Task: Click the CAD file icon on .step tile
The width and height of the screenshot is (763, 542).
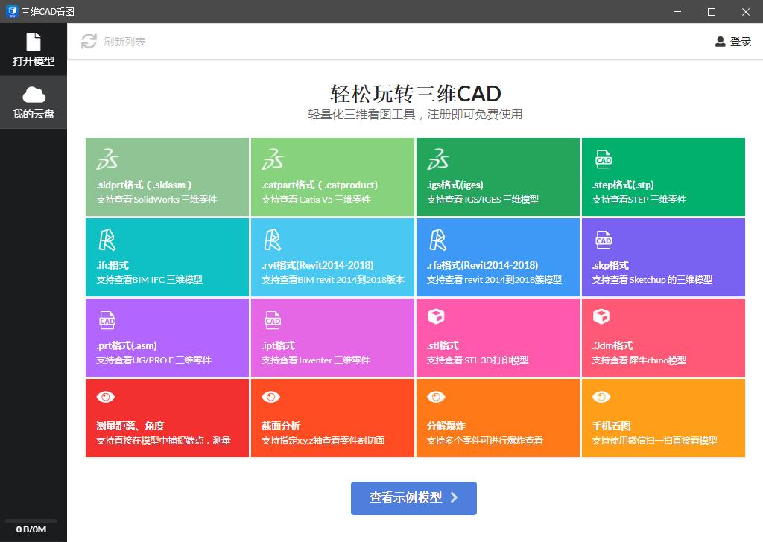Action: [x=603, y=159]
